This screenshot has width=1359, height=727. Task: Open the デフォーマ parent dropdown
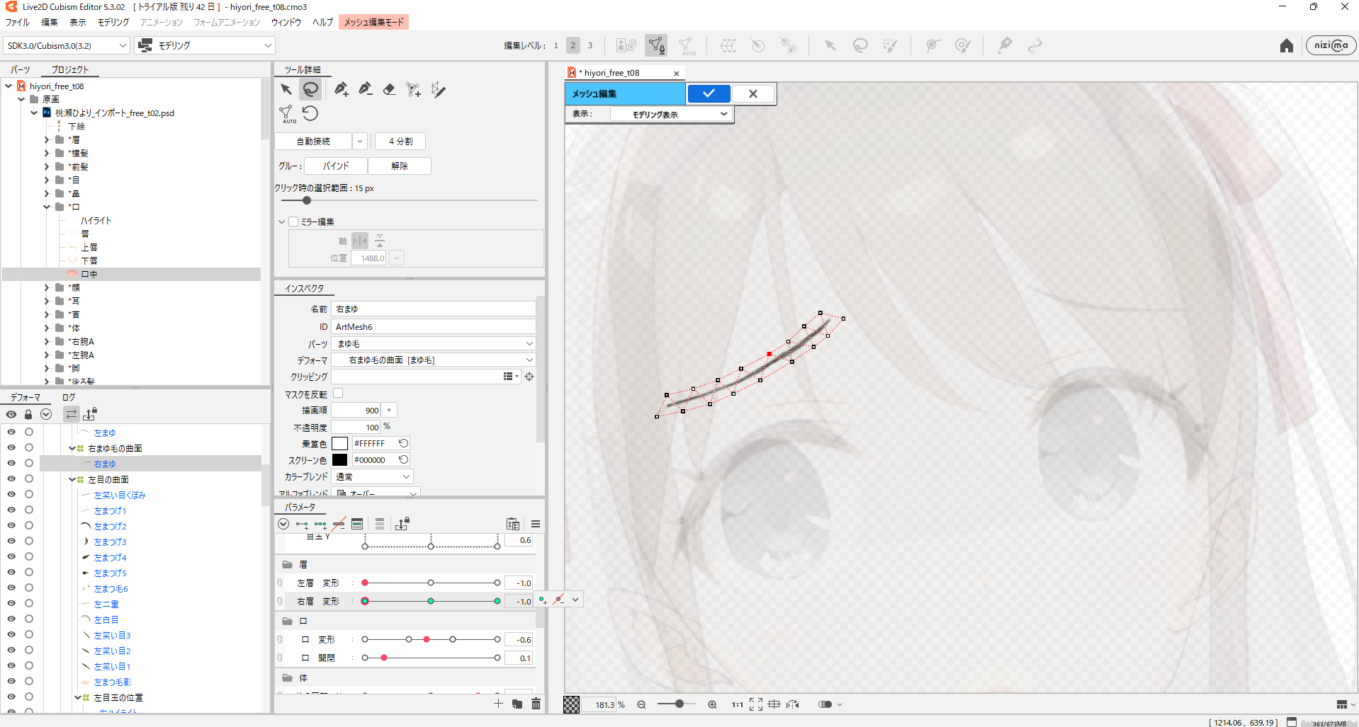[434, 360]
